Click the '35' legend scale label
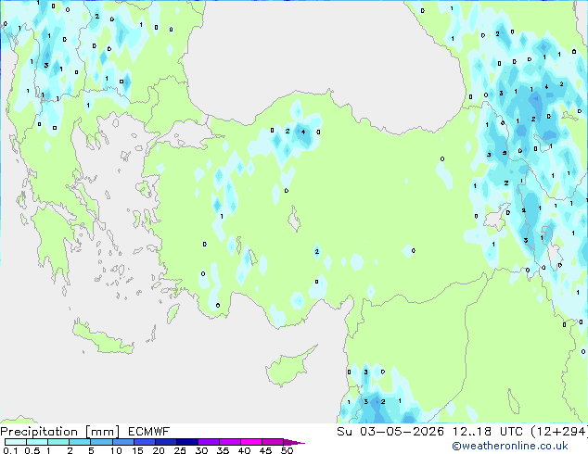Screen dimensions: 588x454 pos(223,450)
